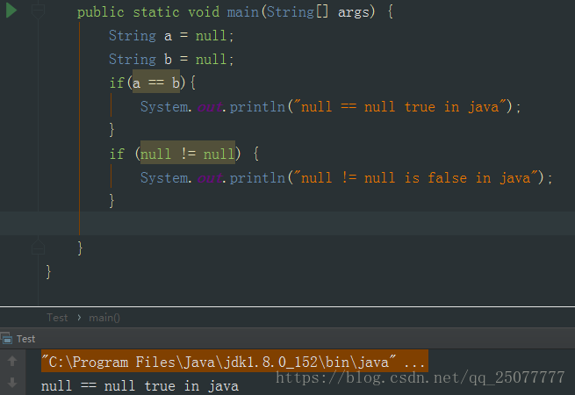Click the 'args' parameter
575x395 pixels.
pos(354,13)
